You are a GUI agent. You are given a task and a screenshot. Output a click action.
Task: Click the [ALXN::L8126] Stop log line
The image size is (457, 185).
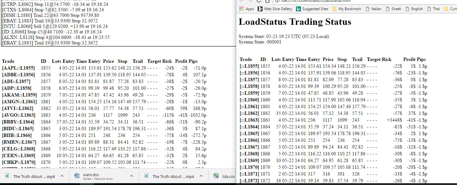click(x=56, y=37)
